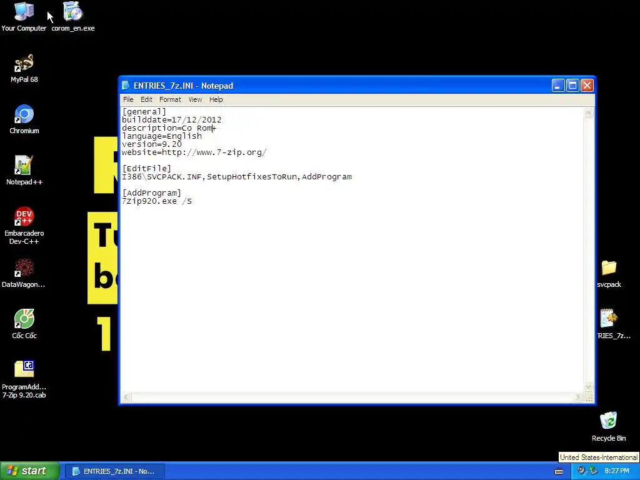
Task: Open the Format menu in Notepad
Action: click(170, 99)
